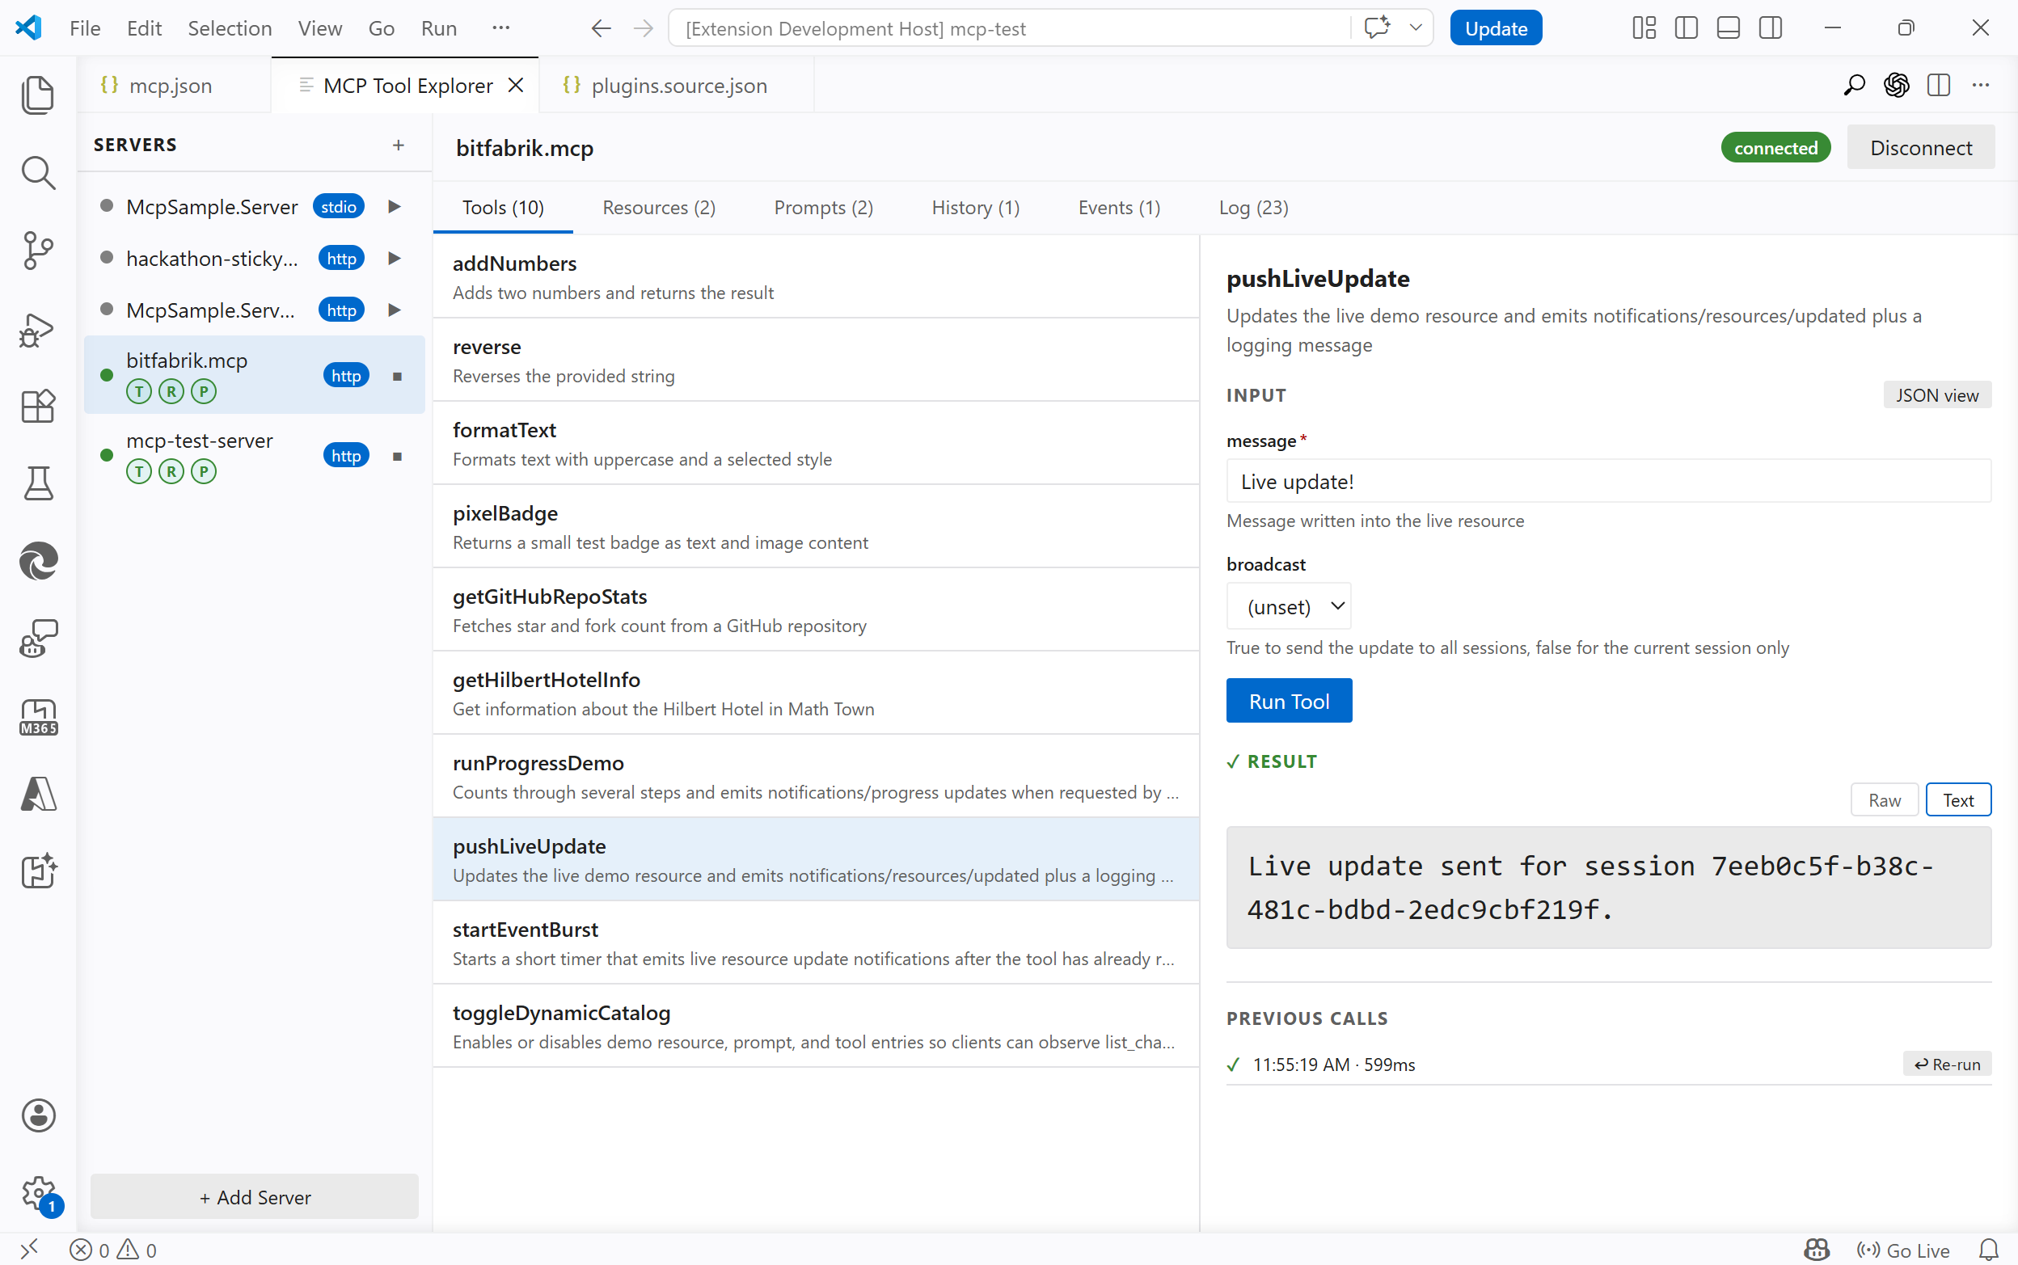Enable JSON view for the input

click(1936, 394)
